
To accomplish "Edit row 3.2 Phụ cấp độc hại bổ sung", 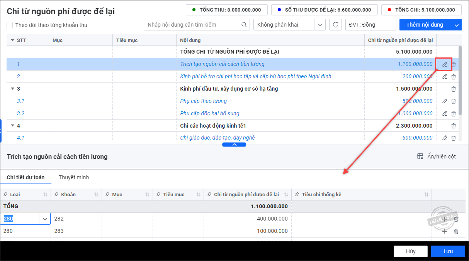I will point(445,113).
